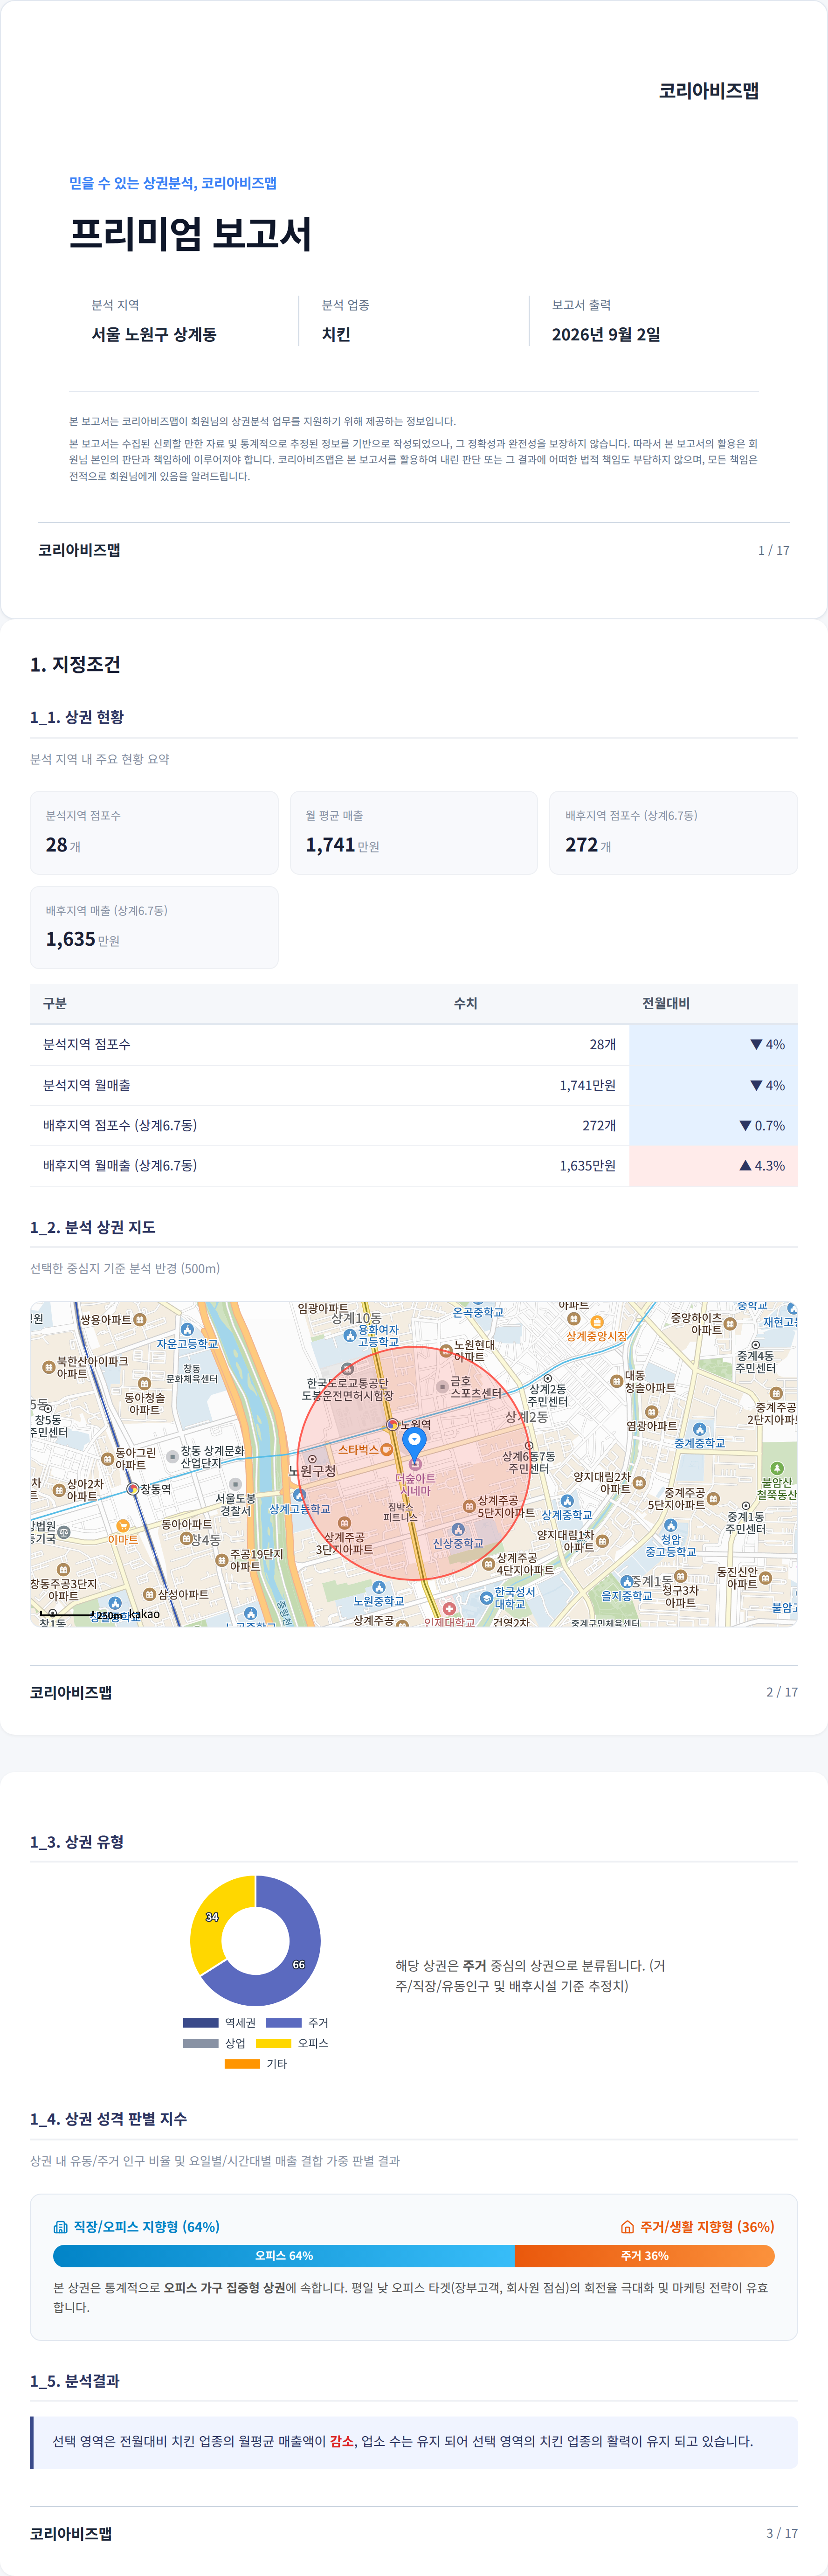Click the orange 주거 36% bar segment
Screen dimensions: 828x2576
point(644,2256)
